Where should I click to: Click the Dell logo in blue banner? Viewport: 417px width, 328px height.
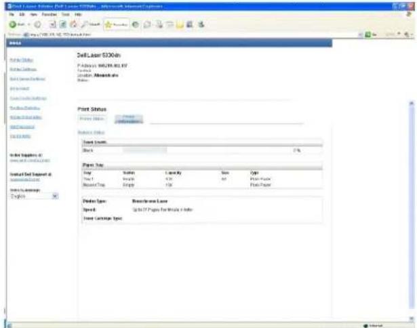click(15, 43)
